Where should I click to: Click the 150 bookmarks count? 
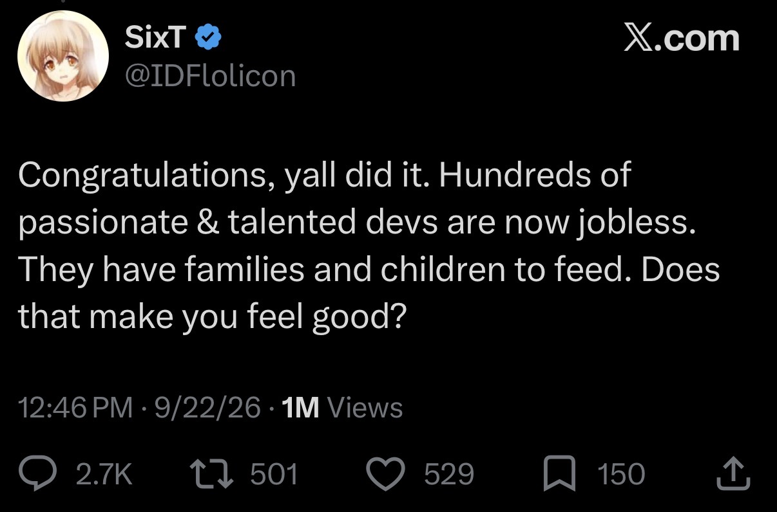[x=621, y=475]
